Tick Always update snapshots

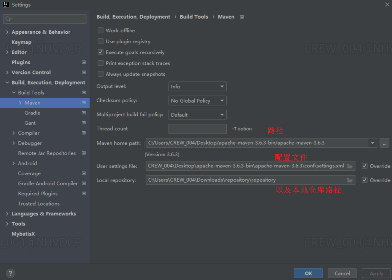tap(101, 74)
